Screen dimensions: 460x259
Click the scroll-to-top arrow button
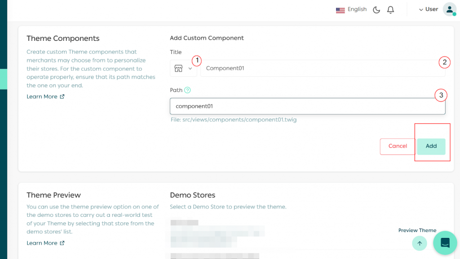(x=420, y=243)
